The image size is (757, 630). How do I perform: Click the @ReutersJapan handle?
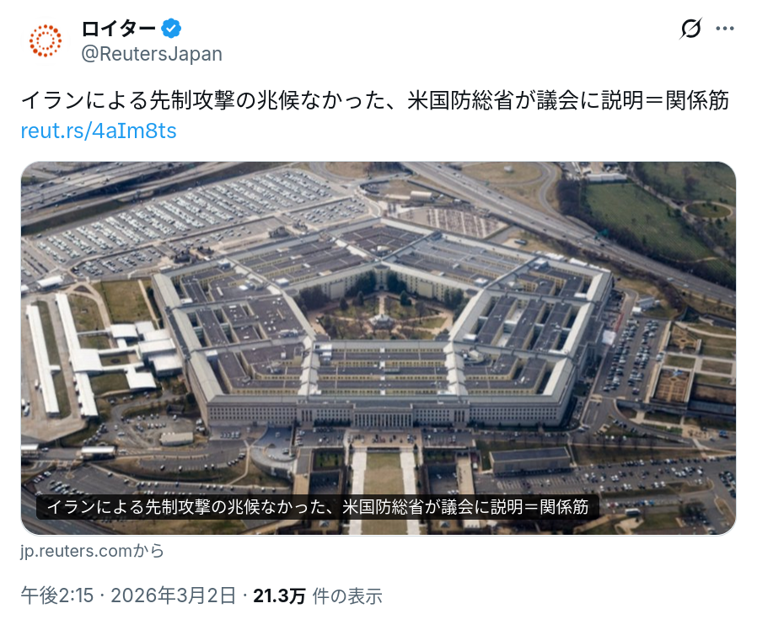tap(152, 54)
